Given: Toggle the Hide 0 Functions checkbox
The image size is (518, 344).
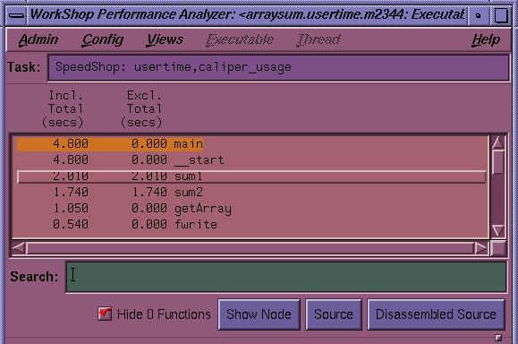Looking at the screenshot, I should click(x=105, y=314).
